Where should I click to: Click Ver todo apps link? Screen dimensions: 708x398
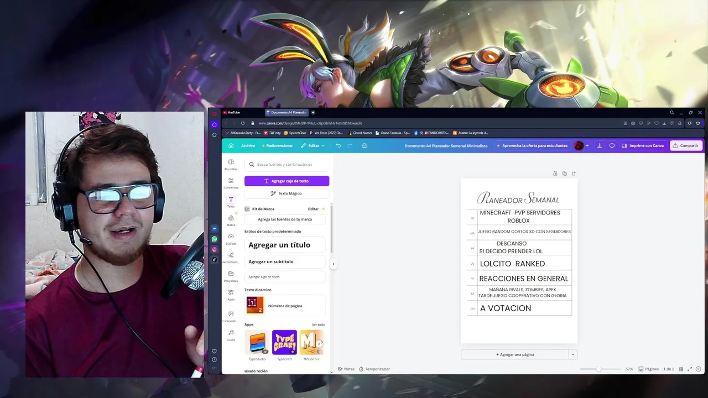coord(318,324)
